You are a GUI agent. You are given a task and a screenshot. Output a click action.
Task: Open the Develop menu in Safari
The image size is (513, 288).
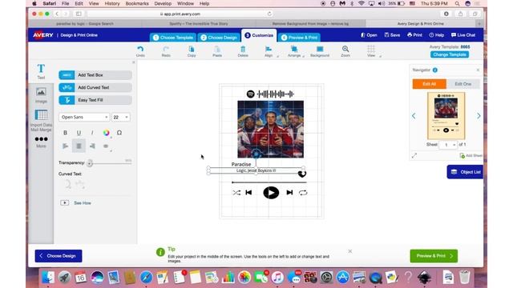[x=163, y=3]
